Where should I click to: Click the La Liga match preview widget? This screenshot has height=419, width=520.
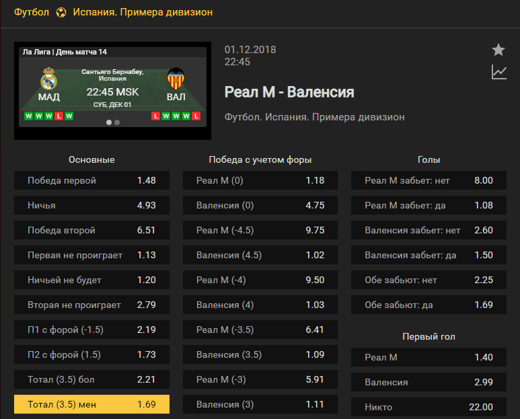click(113, 91)
